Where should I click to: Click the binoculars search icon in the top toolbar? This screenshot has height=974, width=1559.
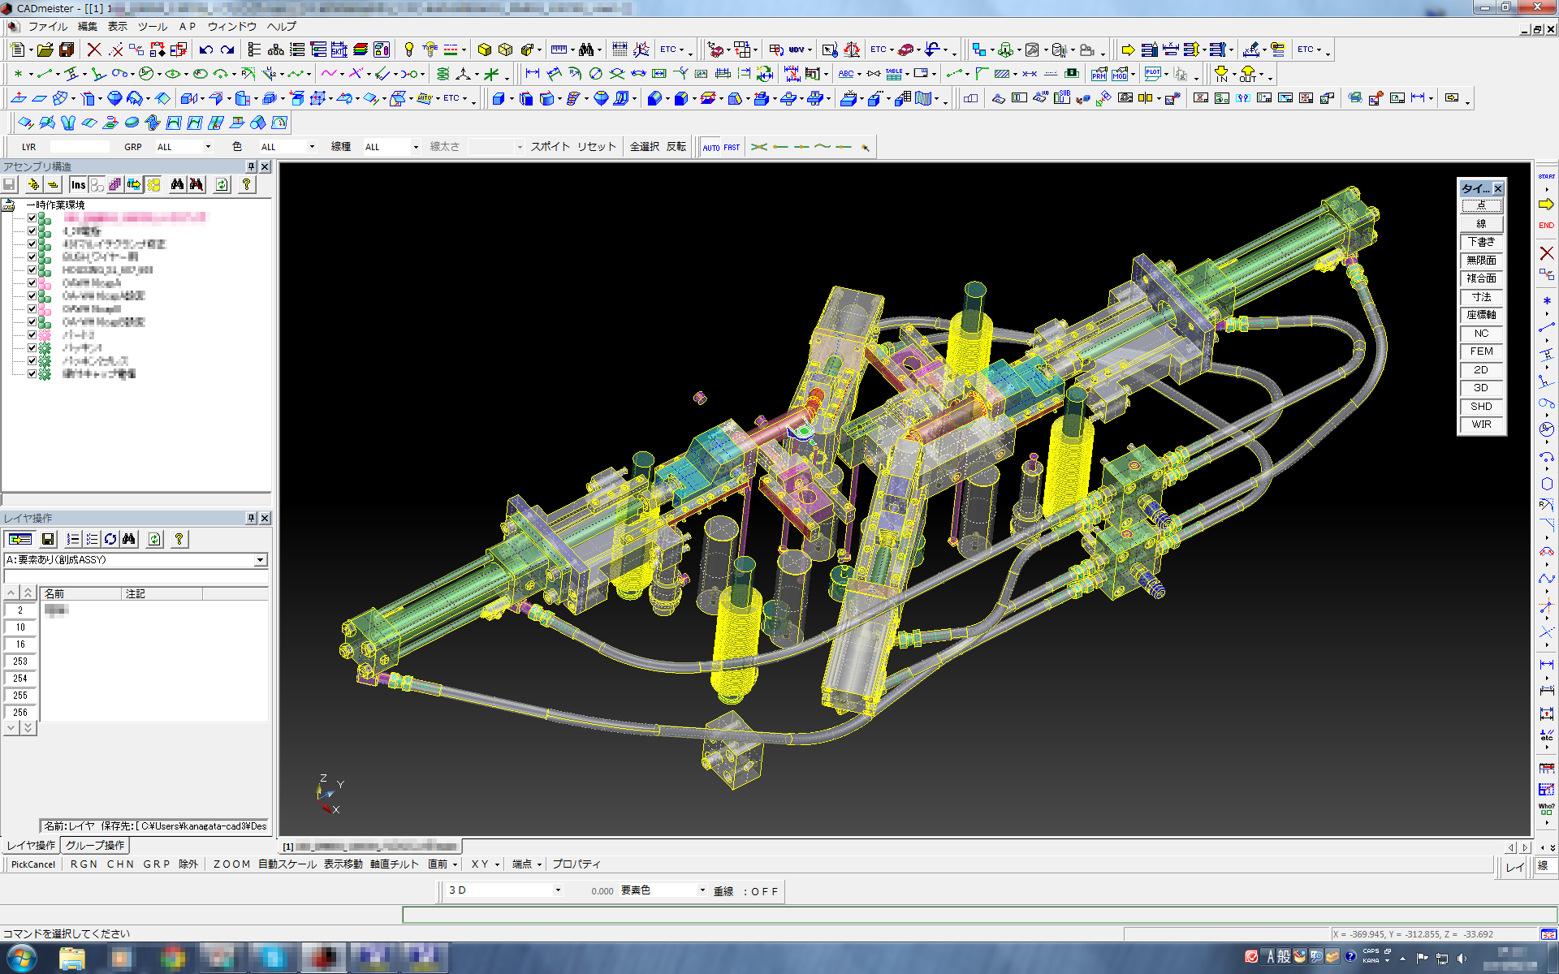(x=586, y=50)
